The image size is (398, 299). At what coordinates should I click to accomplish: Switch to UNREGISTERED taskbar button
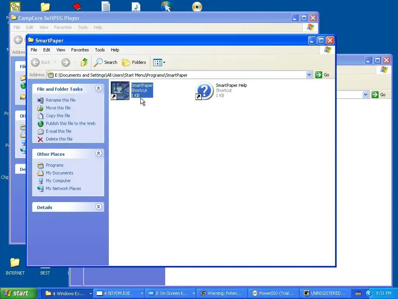(325, 294)
